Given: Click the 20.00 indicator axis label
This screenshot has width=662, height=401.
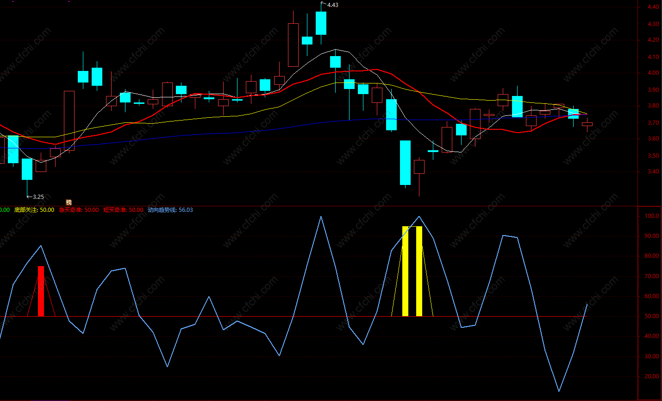Looking at the screenshot, I should point(652,376).
